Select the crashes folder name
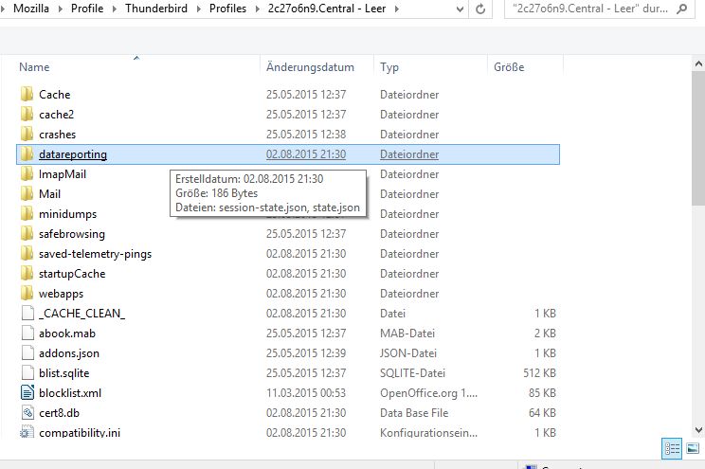This screenshot has width=705, height=469. pos(57,134)
